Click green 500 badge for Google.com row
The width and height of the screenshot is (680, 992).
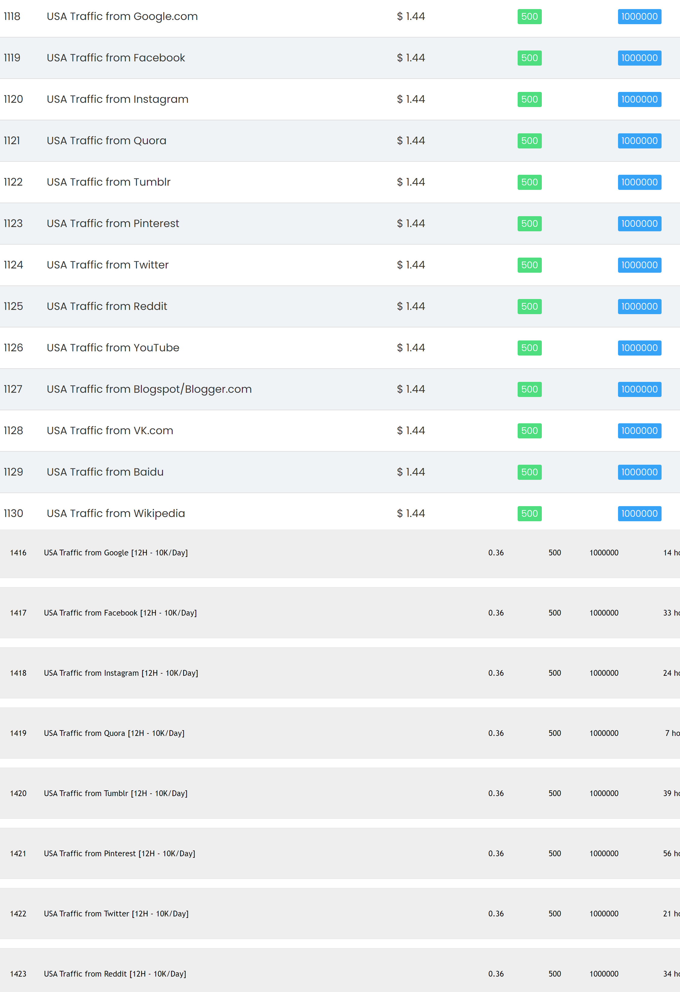pyautogui.click(x=529, y=17)
